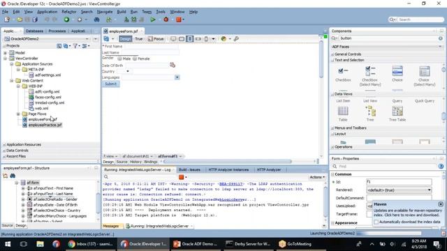Viewport: 447px width, 251px height.
Task: Click the New file toolbar icon
Action: pyautogui.click(x=7, y=20)
